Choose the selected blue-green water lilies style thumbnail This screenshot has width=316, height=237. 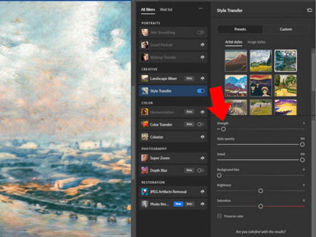[x=286, y=61]
